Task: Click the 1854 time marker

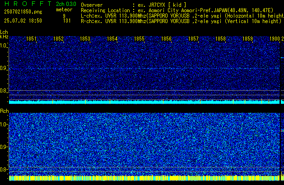Action: pyautogui.click(x=112, y=39)
